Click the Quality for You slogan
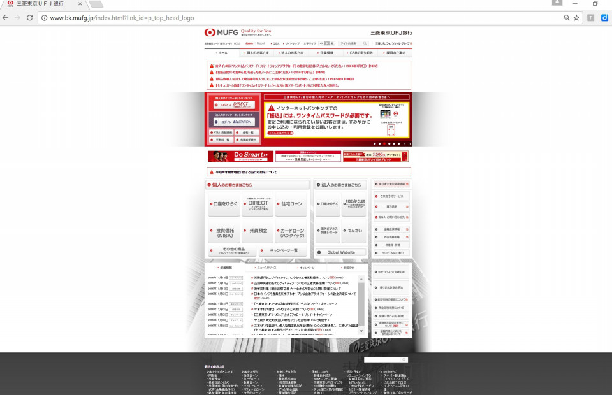Screen dimensions: 612x395 tap(256, 31)
